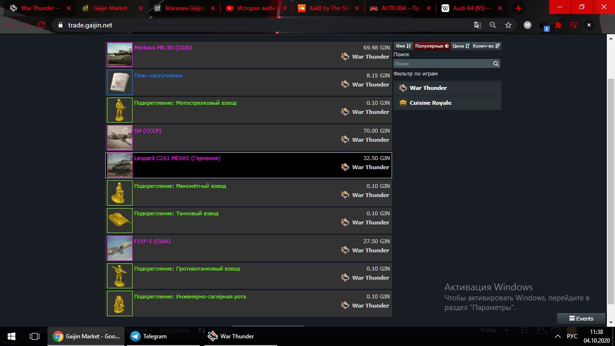This screenshot has height=346, width=615.
Task: Focus the Поиск search field
Action: 443,63
